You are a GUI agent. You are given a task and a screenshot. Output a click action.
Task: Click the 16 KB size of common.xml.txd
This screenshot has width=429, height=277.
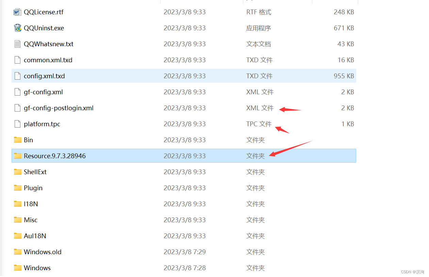(346, 60)
